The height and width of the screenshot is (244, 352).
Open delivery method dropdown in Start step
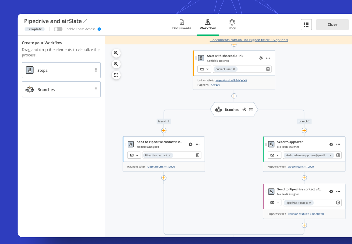(204, 69)
